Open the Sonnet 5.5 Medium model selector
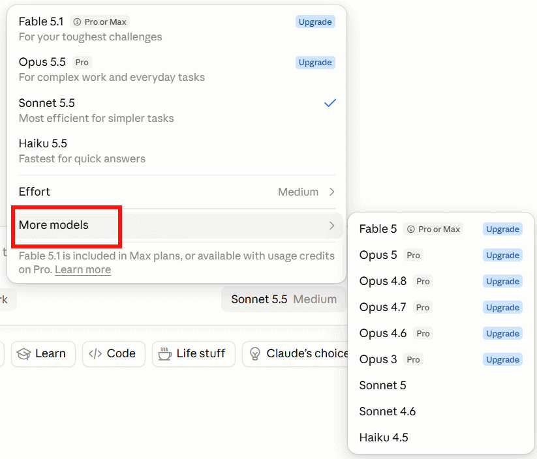The height and width of the screenshot is (459, 537). pyautogui.click(x=284, y=299)
